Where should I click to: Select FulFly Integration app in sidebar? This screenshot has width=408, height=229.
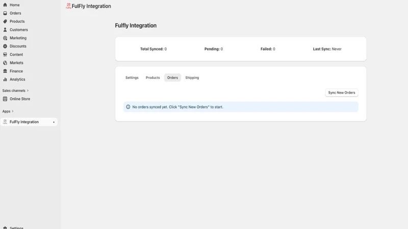point(29,122)
